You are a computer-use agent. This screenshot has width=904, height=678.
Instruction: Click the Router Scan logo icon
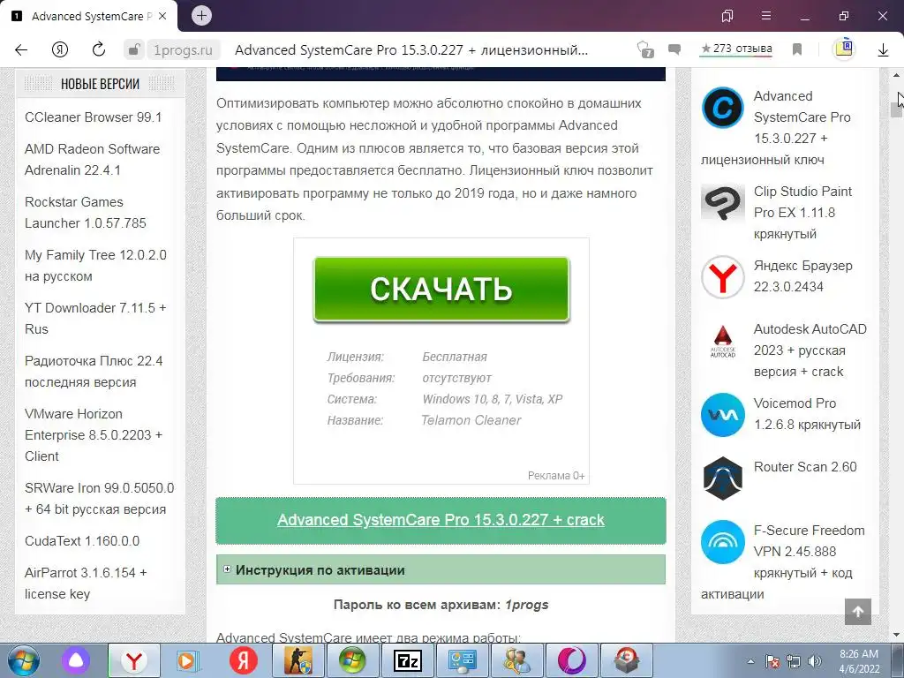click(x=722, y=478)
